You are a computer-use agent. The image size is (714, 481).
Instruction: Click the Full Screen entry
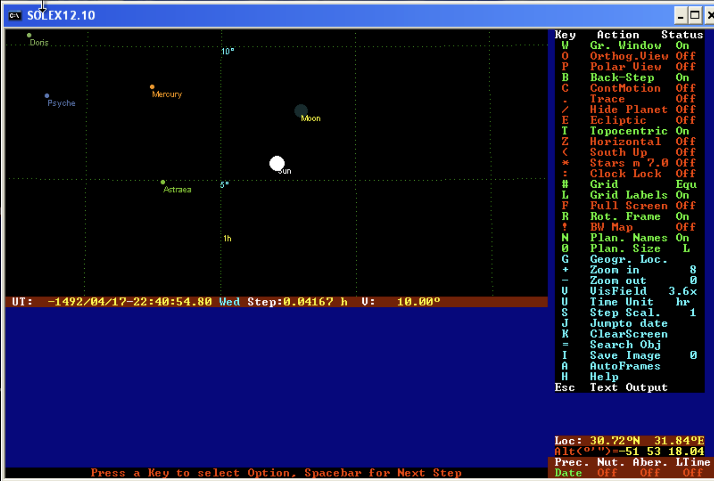(x=629, y=205)
